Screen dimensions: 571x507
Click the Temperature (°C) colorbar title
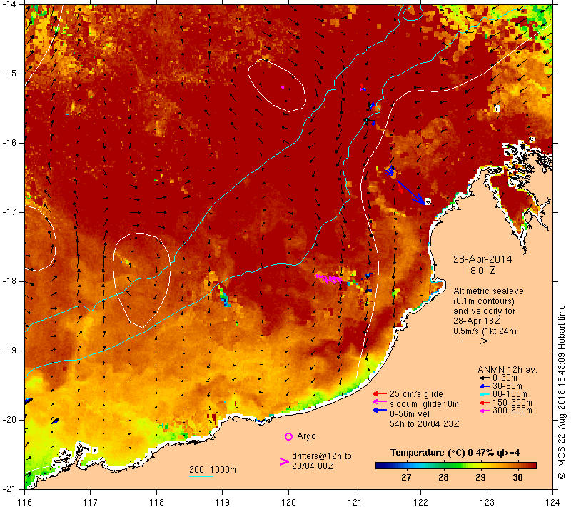[x=455, y=453]
